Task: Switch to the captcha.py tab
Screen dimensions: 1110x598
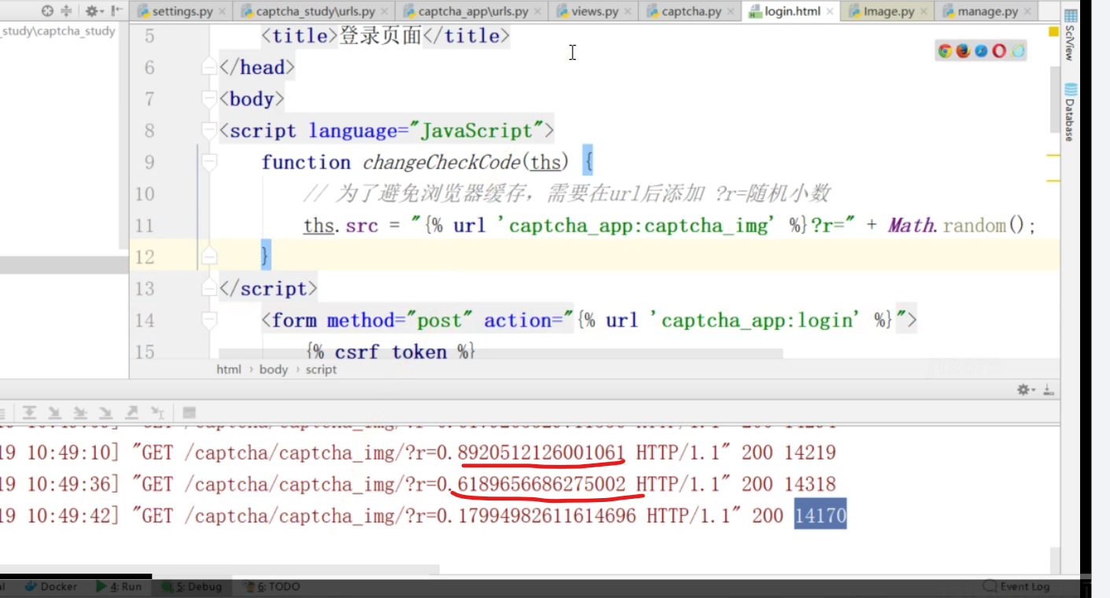Action: tap(689, 12)
